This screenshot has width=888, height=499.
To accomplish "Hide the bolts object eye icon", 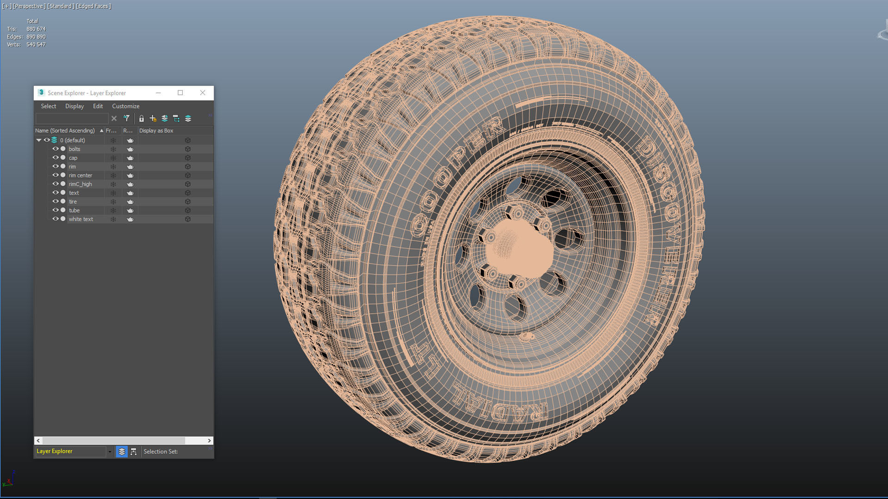I will pyautogui.click(x=55, y=149).
